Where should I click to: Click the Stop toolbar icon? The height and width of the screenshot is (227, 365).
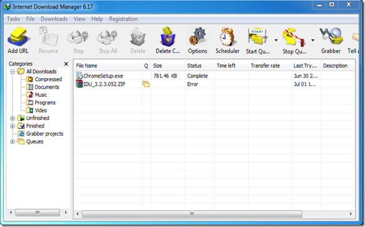[x=78, y=38]
